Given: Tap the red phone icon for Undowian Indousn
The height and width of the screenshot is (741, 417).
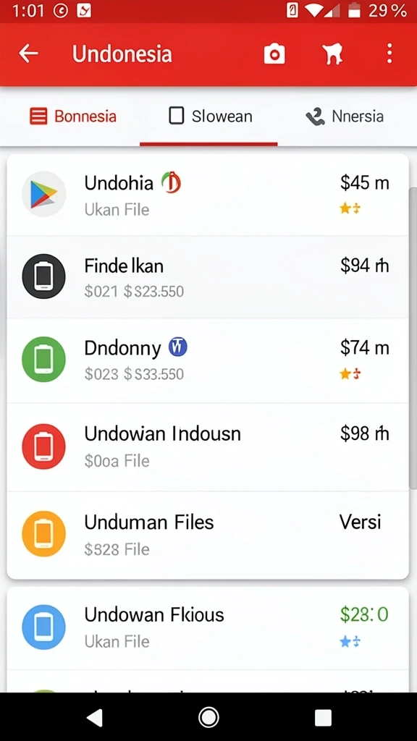Looking at the screenshot, I should (x=44, y=446).
